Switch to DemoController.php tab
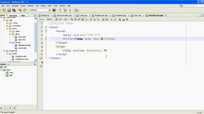The height and width of the screenshot is (114, 204). pyautogui.click(x=64, y=16)
